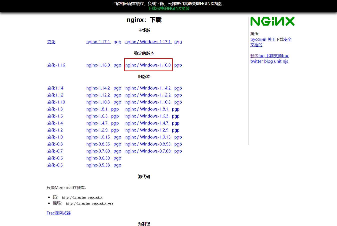
Task: Download nginx-1.2.9 source
Action: tap(97, 130)
